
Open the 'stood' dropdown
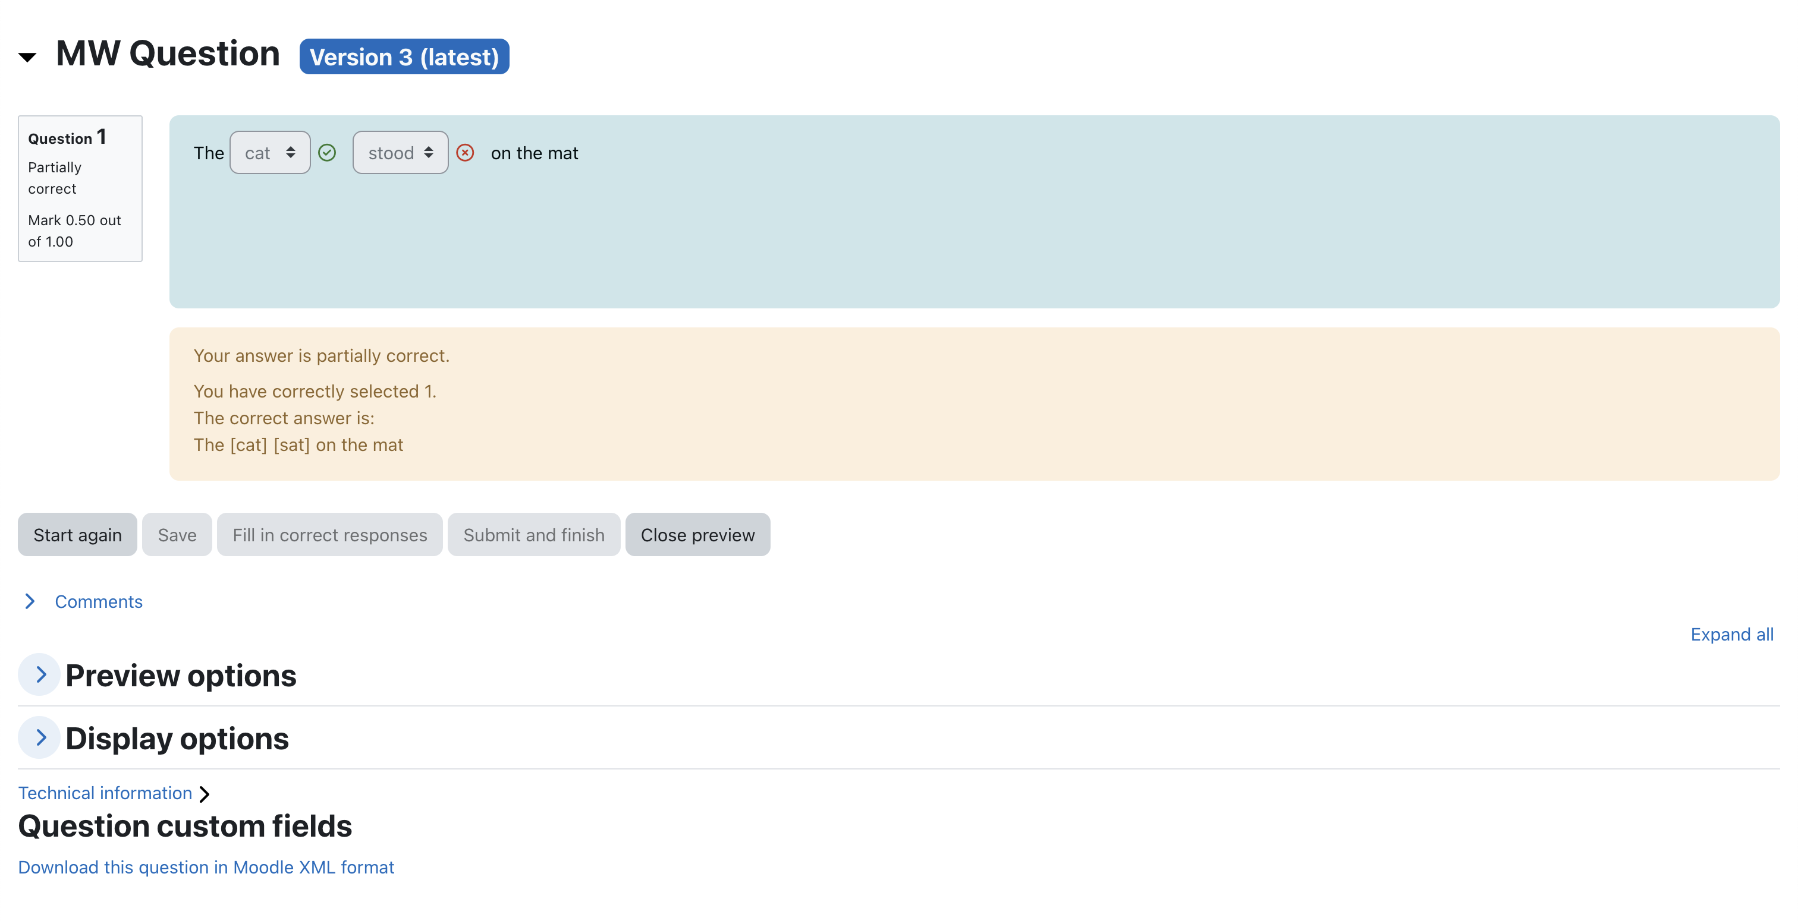tap(401, 153)
